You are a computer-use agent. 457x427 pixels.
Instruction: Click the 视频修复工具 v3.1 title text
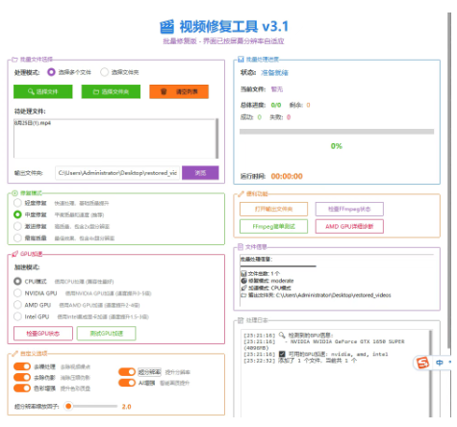pos(234,27)
